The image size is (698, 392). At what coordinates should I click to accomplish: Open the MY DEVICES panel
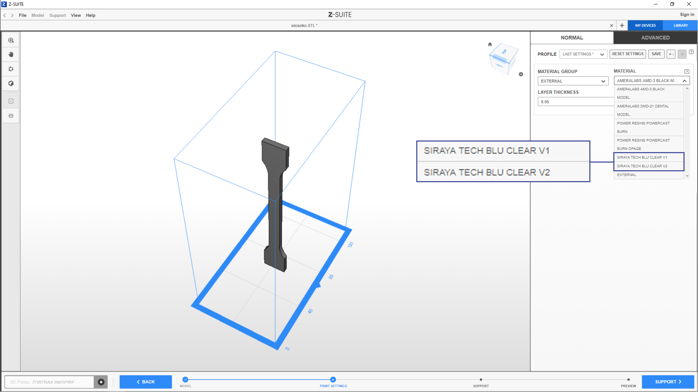[x=646, y=25]
